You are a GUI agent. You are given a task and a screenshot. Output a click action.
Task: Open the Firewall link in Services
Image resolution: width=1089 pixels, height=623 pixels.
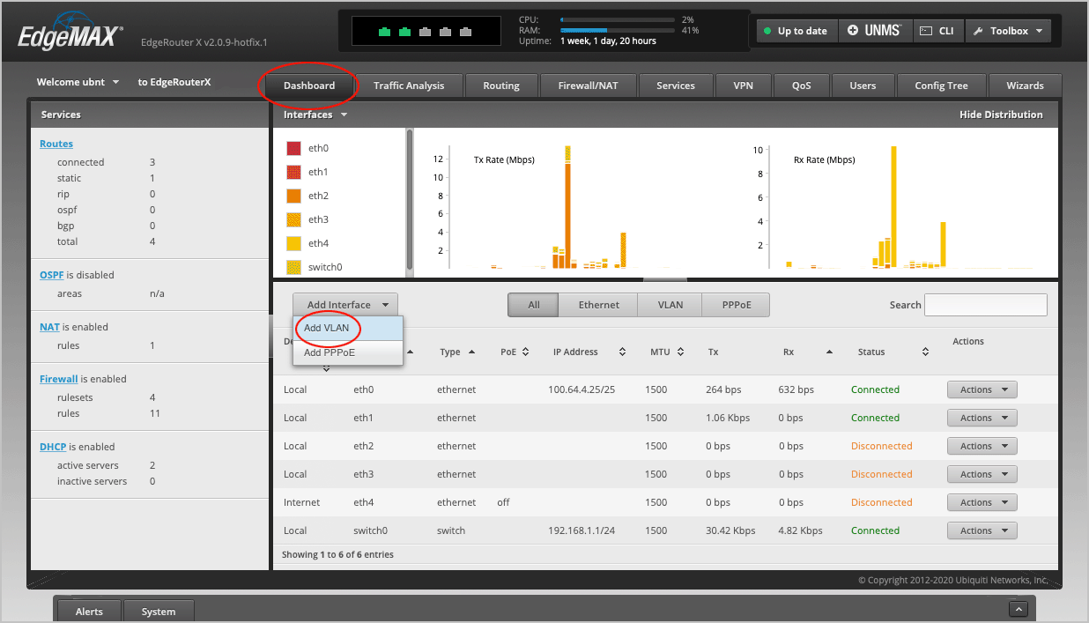coord(59,379)
